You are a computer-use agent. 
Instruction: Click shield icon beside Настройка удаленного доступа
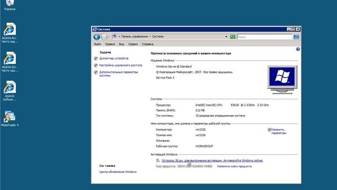click(x=96, y=65)
